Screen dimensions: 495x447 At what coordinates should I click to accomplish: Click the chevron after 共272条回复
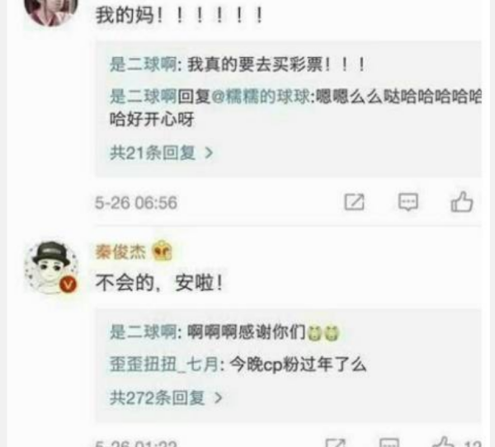(219, 398)
